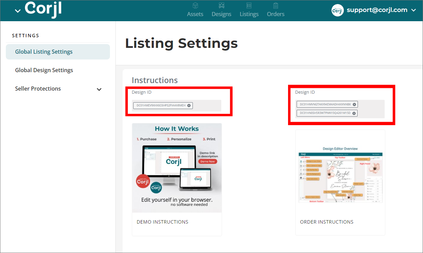
Task: Open the Designs section icon
Action: (x=221, y=5)
